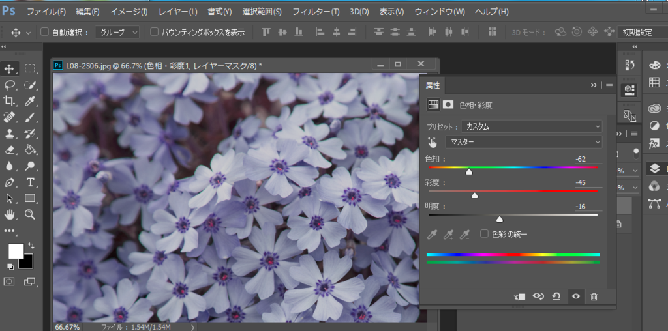
Task: Click the foreground color swatch
Action: [x=16, y=251]
